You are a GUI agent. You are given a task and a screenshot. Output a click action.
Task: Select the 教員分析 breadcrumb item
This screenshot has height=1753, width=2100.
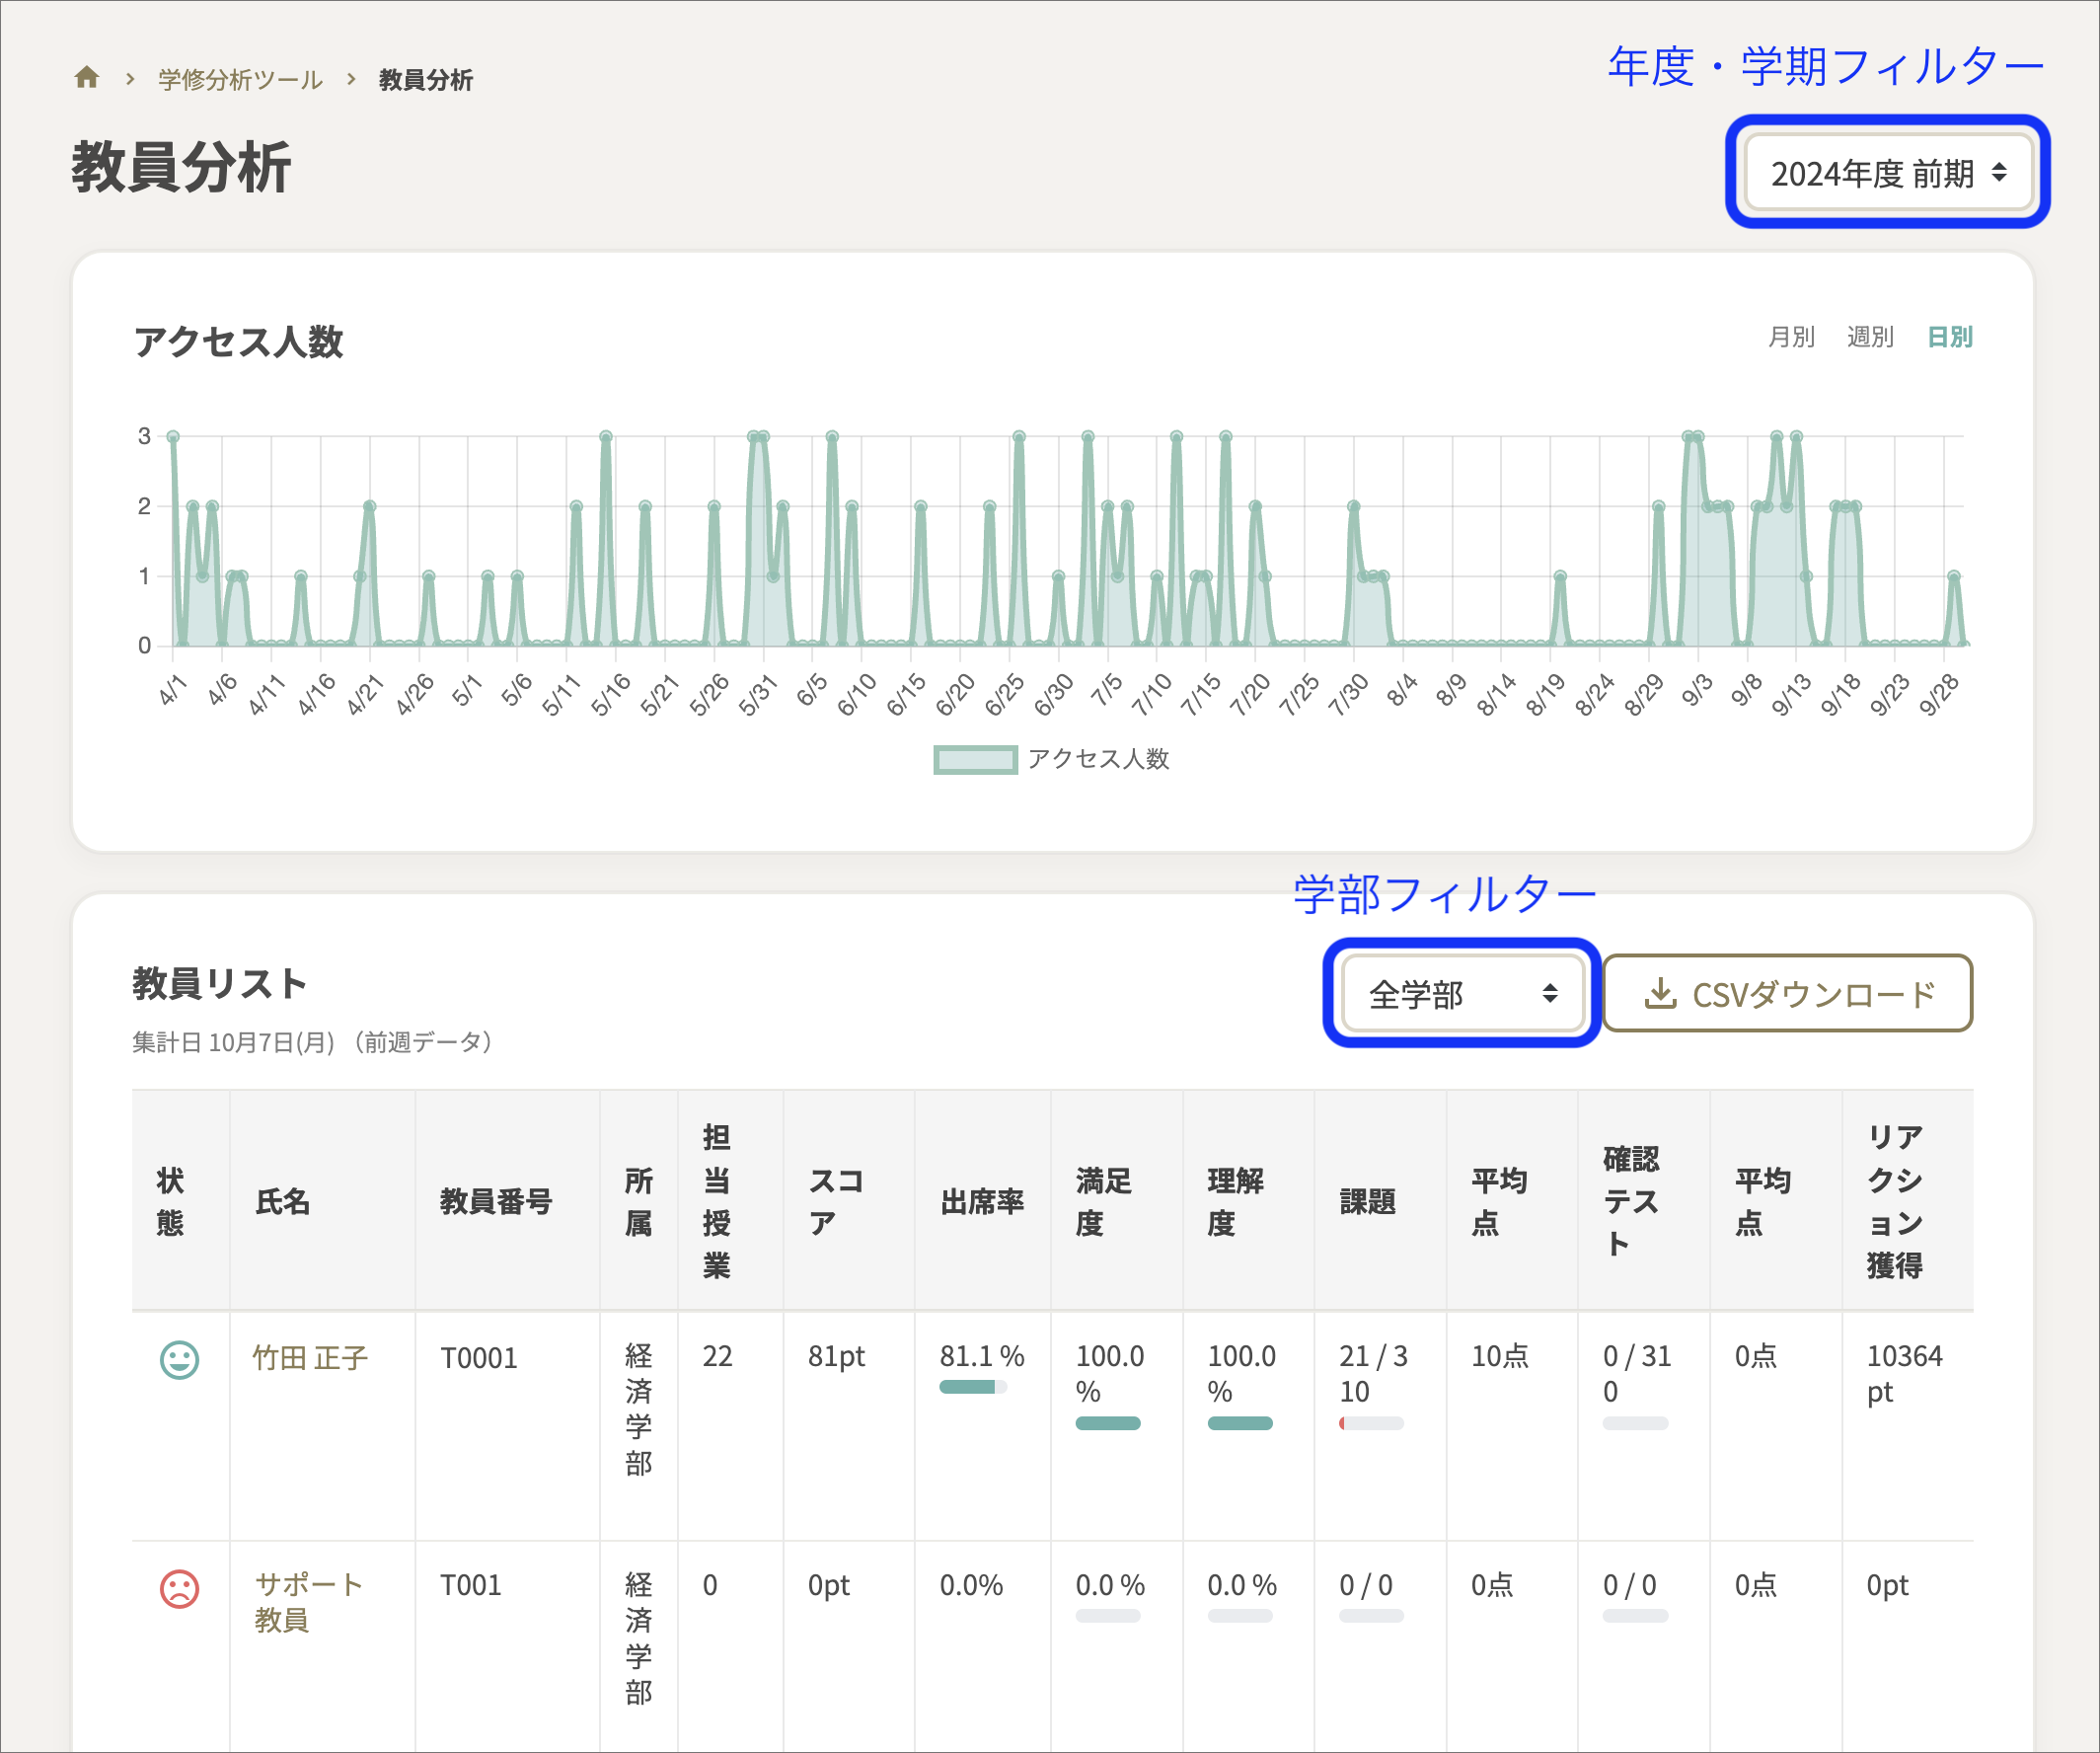tap(425, 79)
